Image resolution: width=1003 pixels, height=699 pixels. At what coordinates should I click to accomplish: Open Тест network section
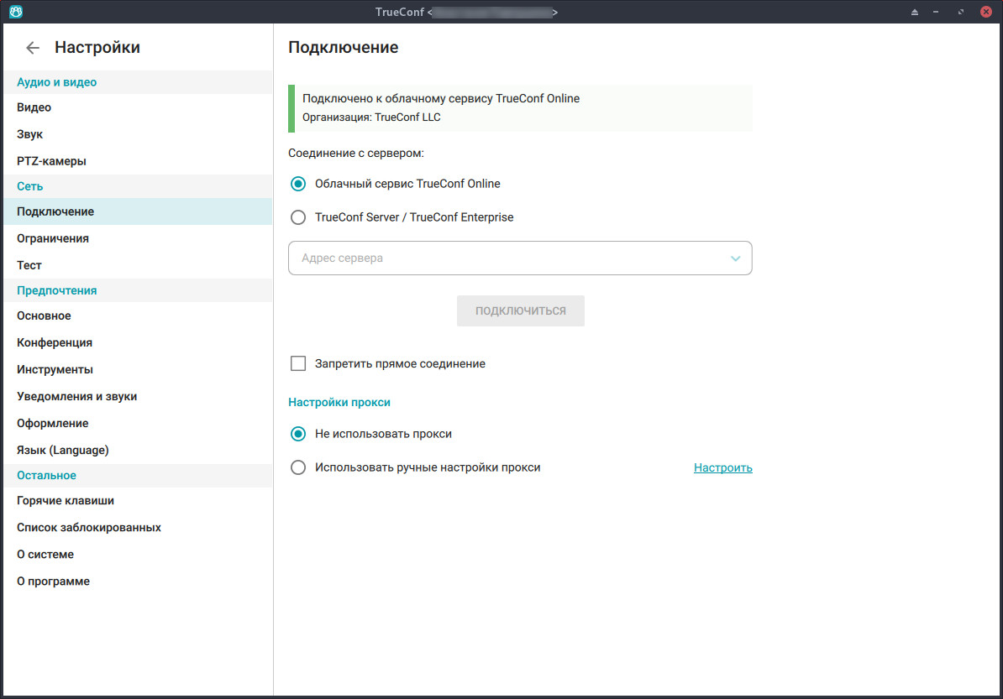138,265
